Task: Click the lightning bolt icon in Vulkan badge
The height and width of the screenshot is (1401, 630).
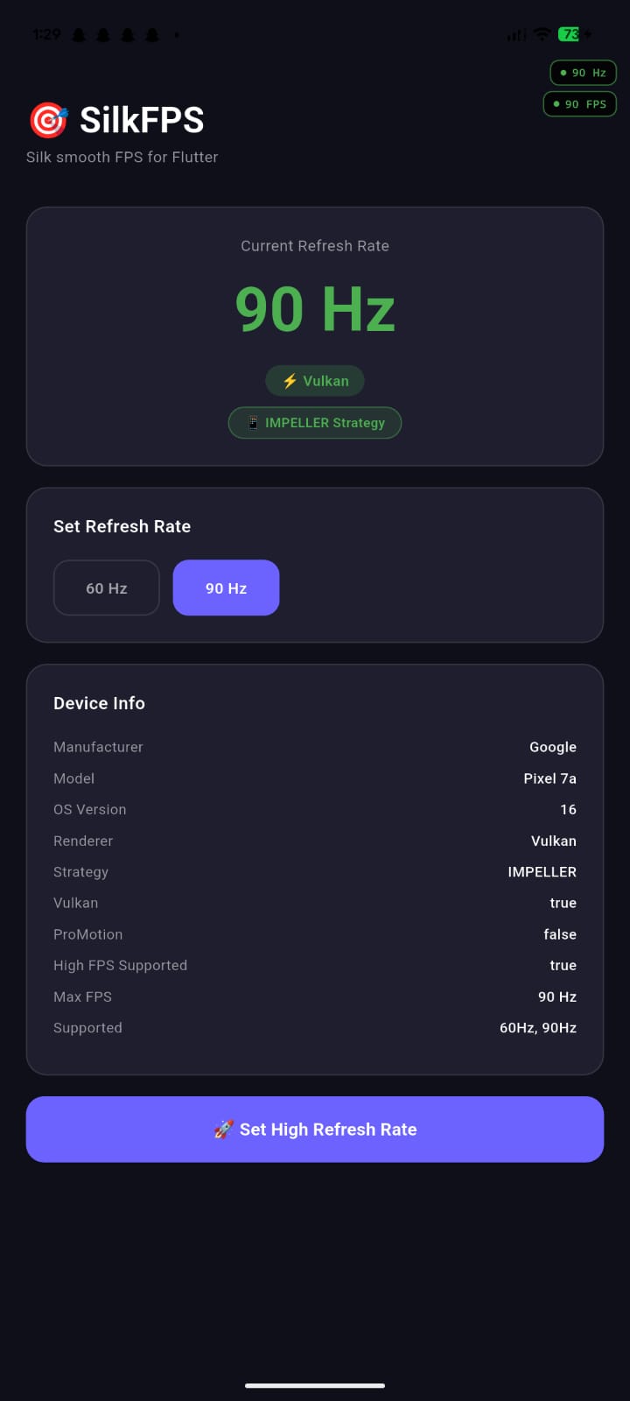Action: (x=289, y=380)
